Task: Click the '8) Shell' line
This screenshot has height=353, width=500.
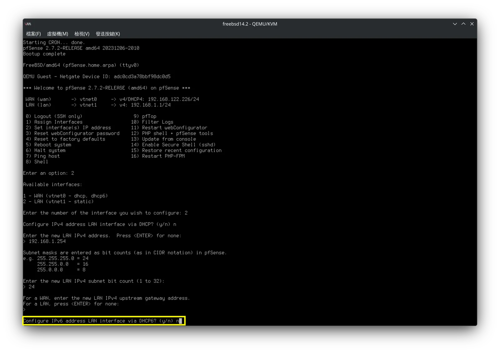Action: [x=37, y=161]
